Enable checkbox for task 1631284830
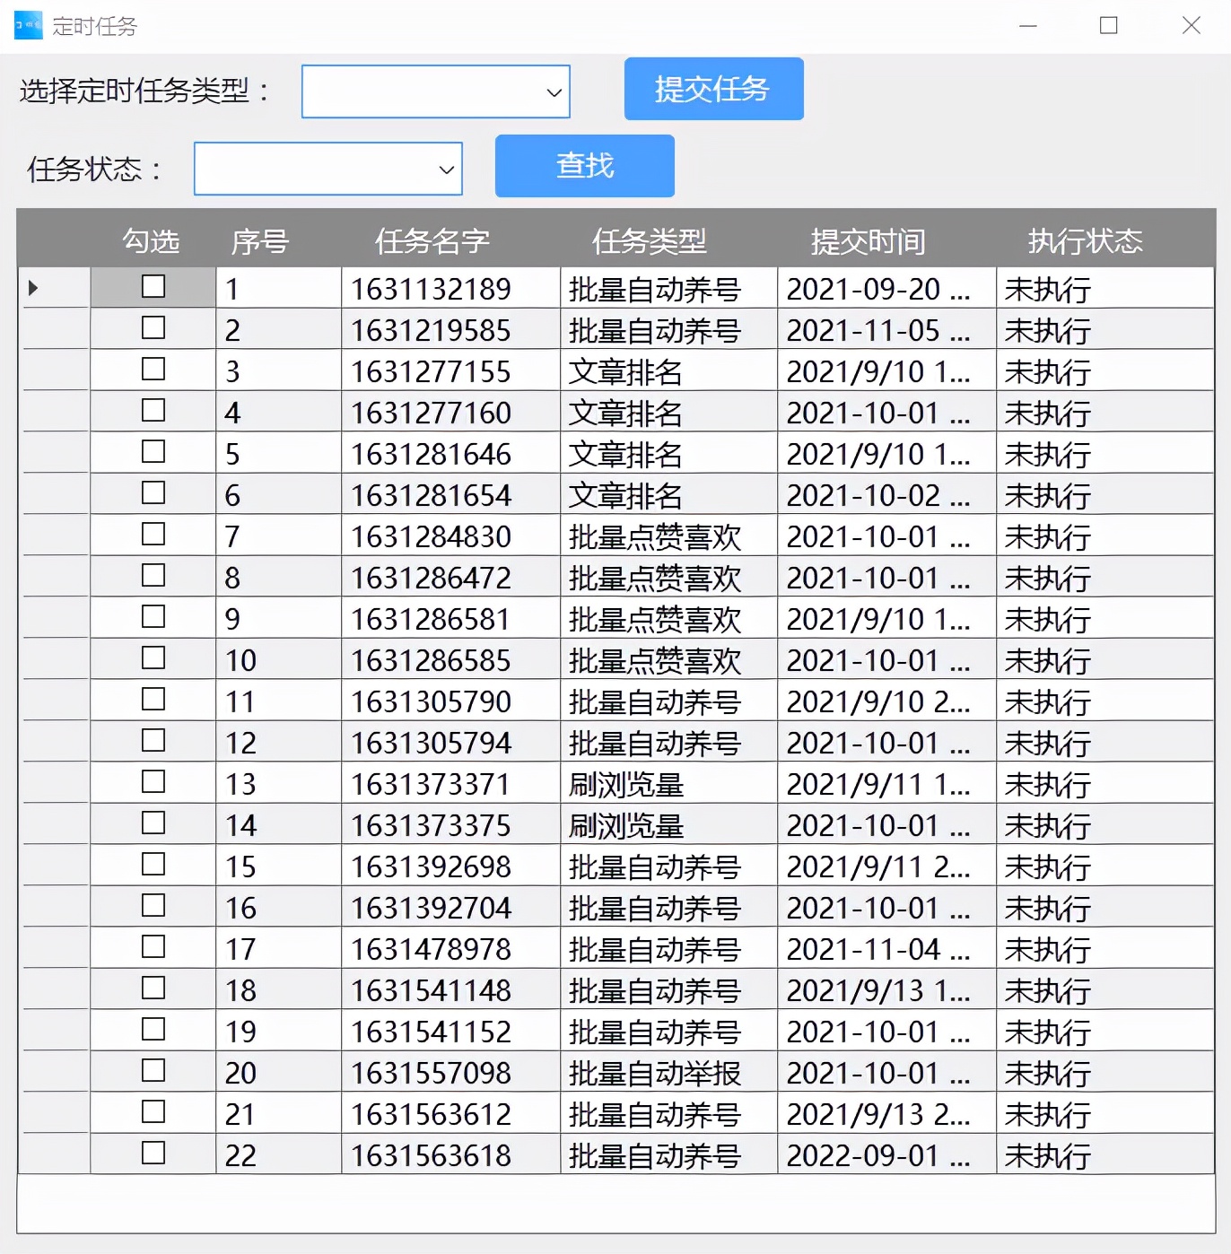This screenshot has width=1231, height=1254. (x=153, y=535)
